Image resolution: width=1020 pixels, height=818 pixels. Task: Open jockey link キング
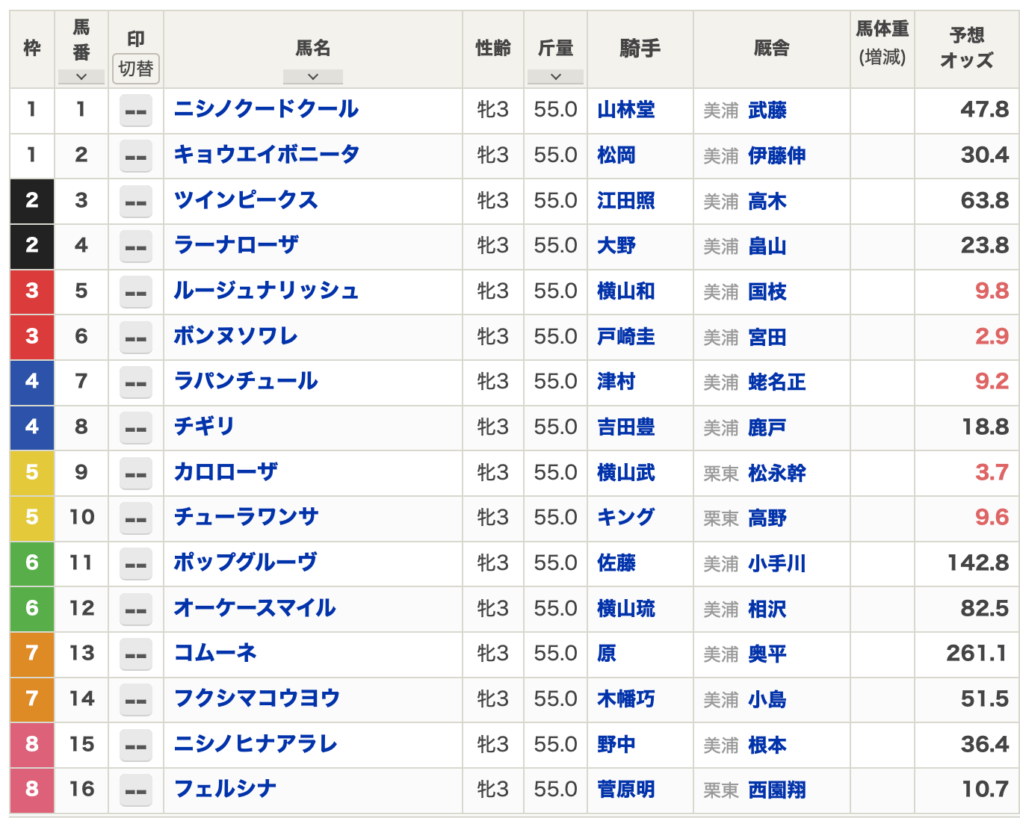[x=625, y=517]
